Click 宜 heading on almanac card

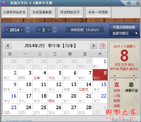[x=117, y=85]
